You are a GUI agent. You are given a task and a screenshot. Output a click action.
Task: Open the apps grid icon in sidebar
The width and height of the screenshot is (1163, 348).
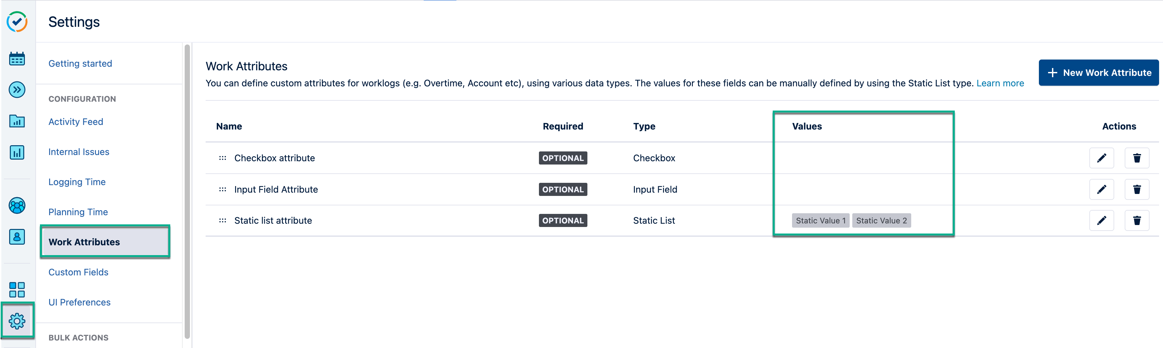click(x=17, y=289)
